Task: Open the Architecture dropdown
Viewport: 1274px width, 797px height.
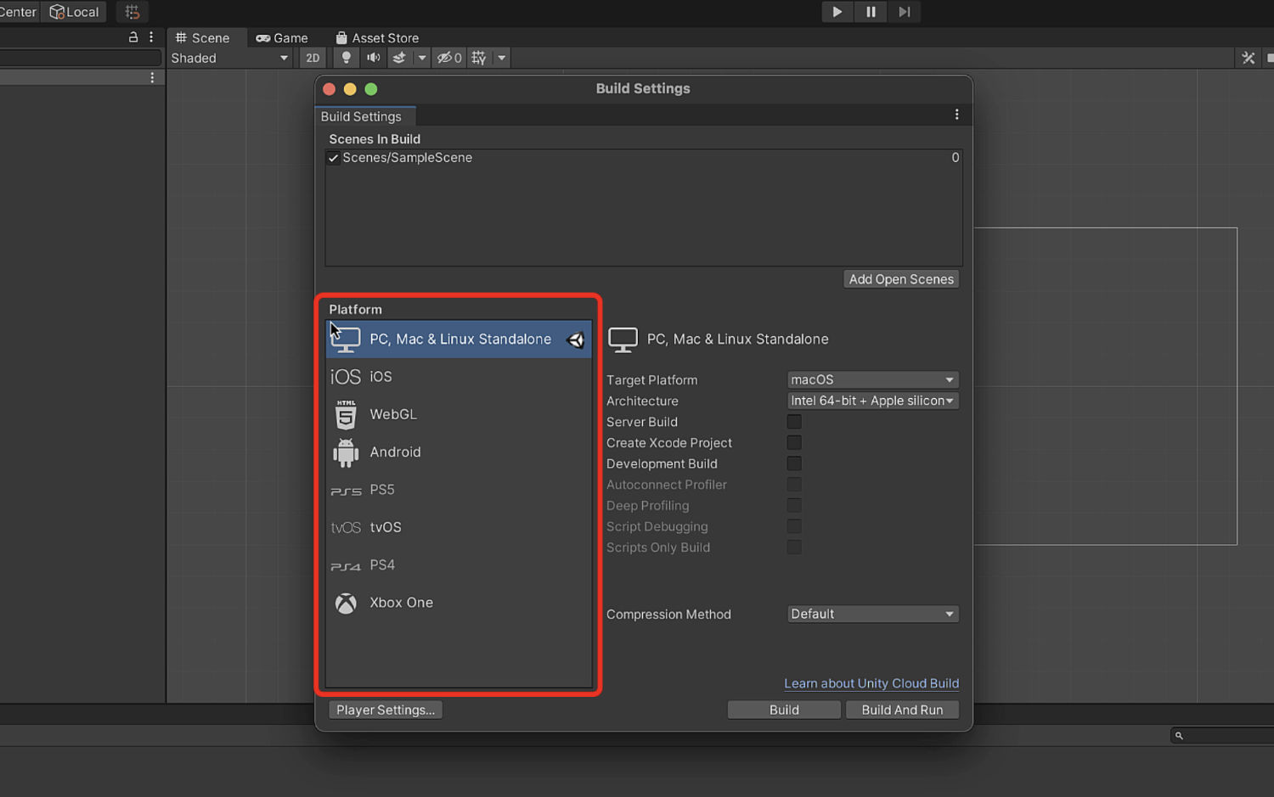Action: pos(873,401)
